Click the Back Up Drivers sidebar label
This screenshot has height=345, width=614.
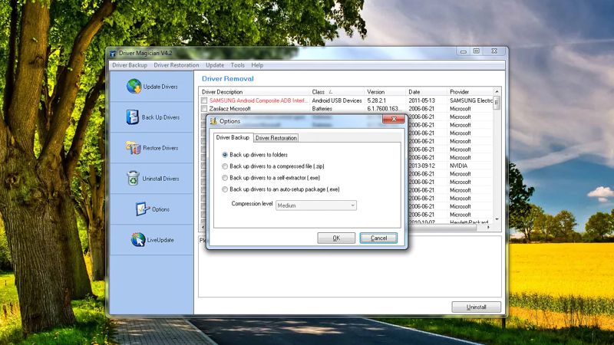pyautogui.click(x=160, y=117)
